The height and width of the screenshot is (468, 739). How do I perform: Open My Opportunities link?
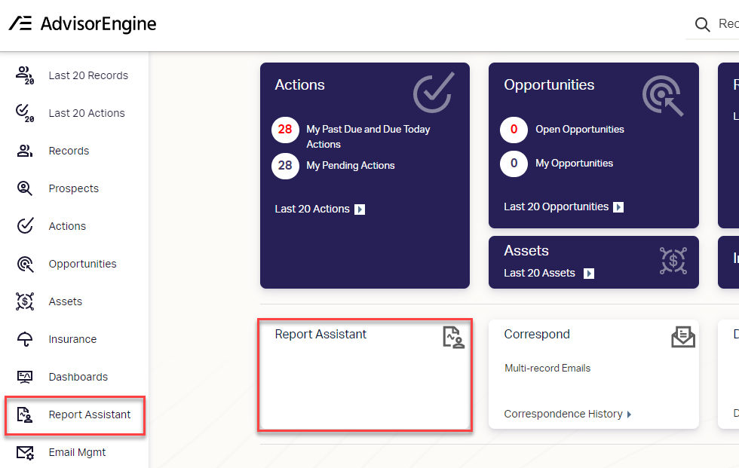coord(574,163)
